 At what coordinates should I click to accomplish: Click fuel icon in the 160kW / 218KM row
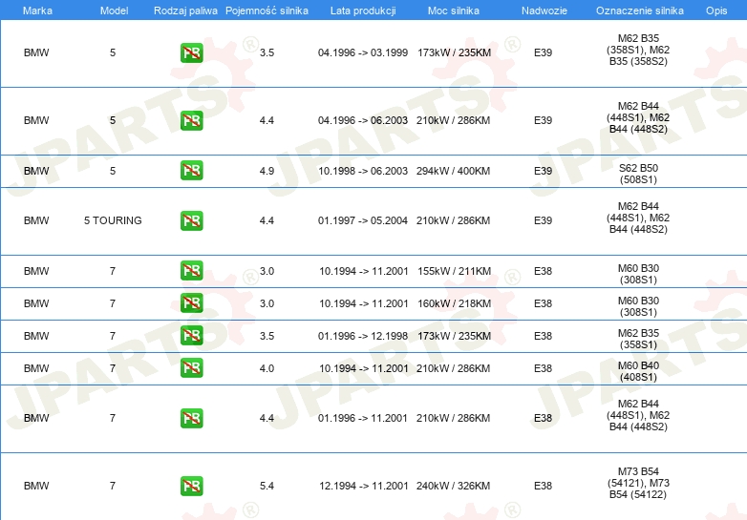191,303
